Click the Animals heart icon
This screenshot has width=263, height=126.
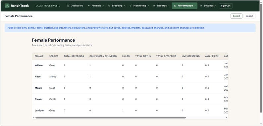coord(89,6)
